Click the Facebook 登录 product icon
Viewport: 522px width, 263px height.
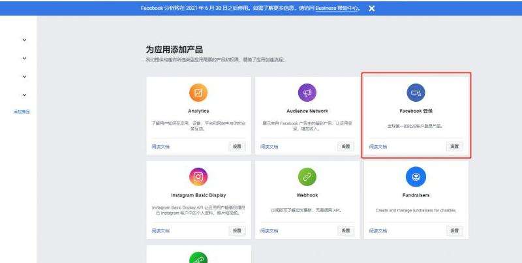click(x=415, y=93)
